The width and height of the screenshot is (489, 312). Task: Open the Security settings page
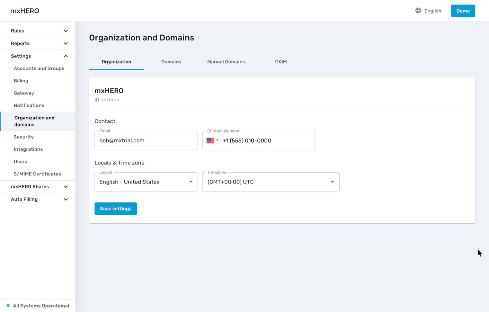click(24, 137)
